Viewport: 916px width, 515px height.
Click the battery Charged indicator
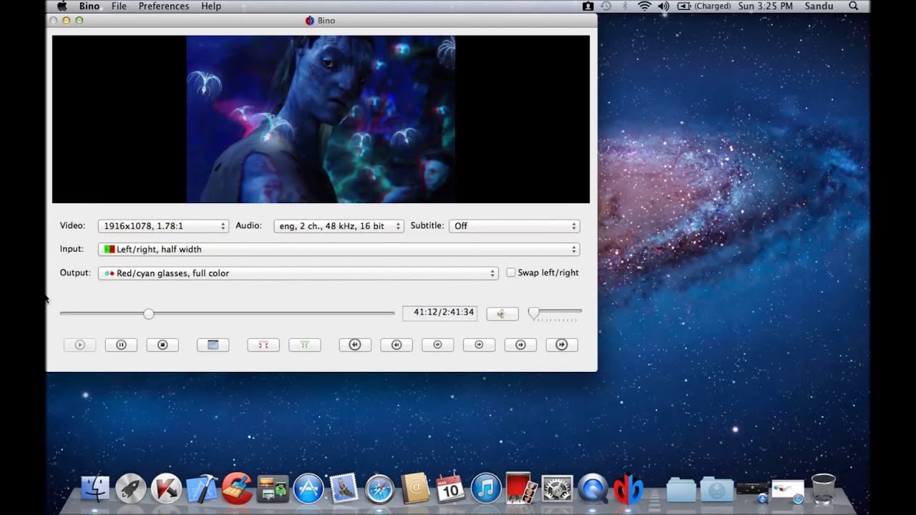pyautogui.click(x=703, y=6)
